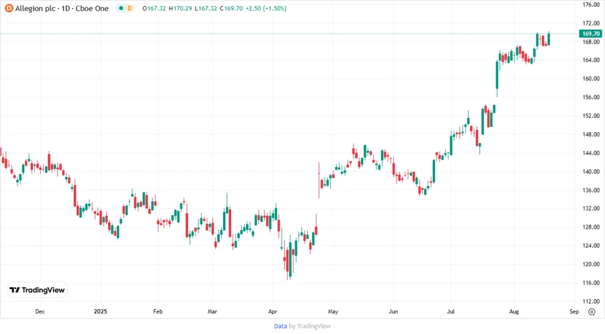Click the 140.00 price scale label
605x334 pixels.
[x=591, y=172]
